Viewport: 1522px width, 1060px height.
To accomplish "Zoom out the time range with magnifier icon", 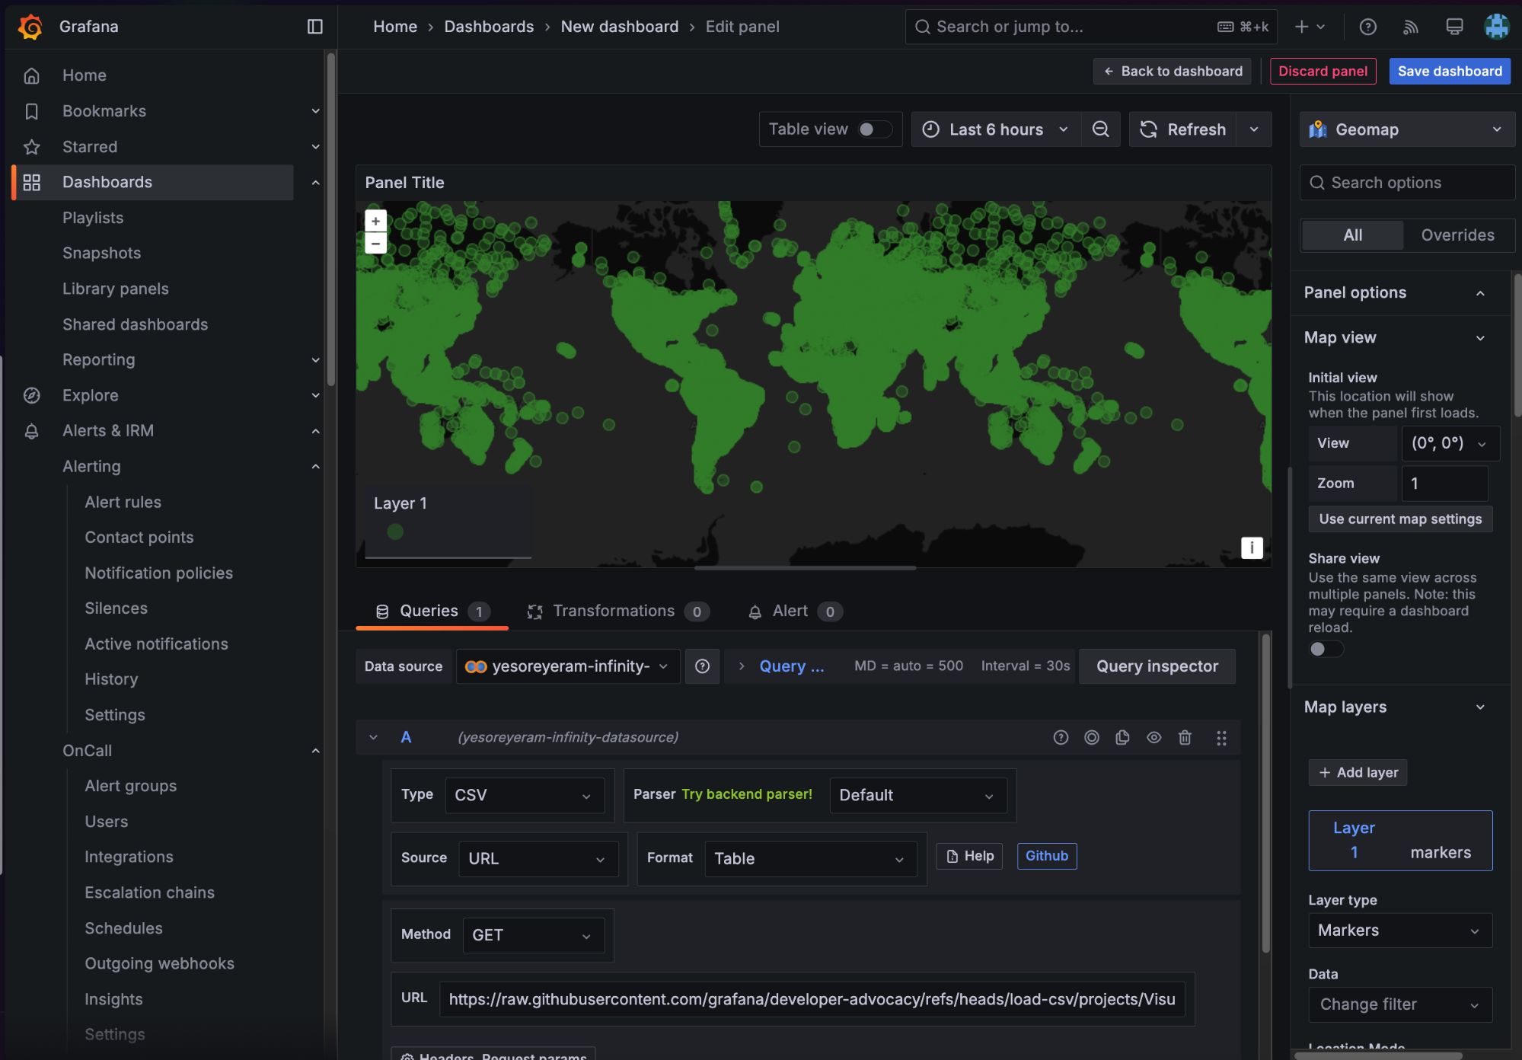I will tap(1100, 129).
